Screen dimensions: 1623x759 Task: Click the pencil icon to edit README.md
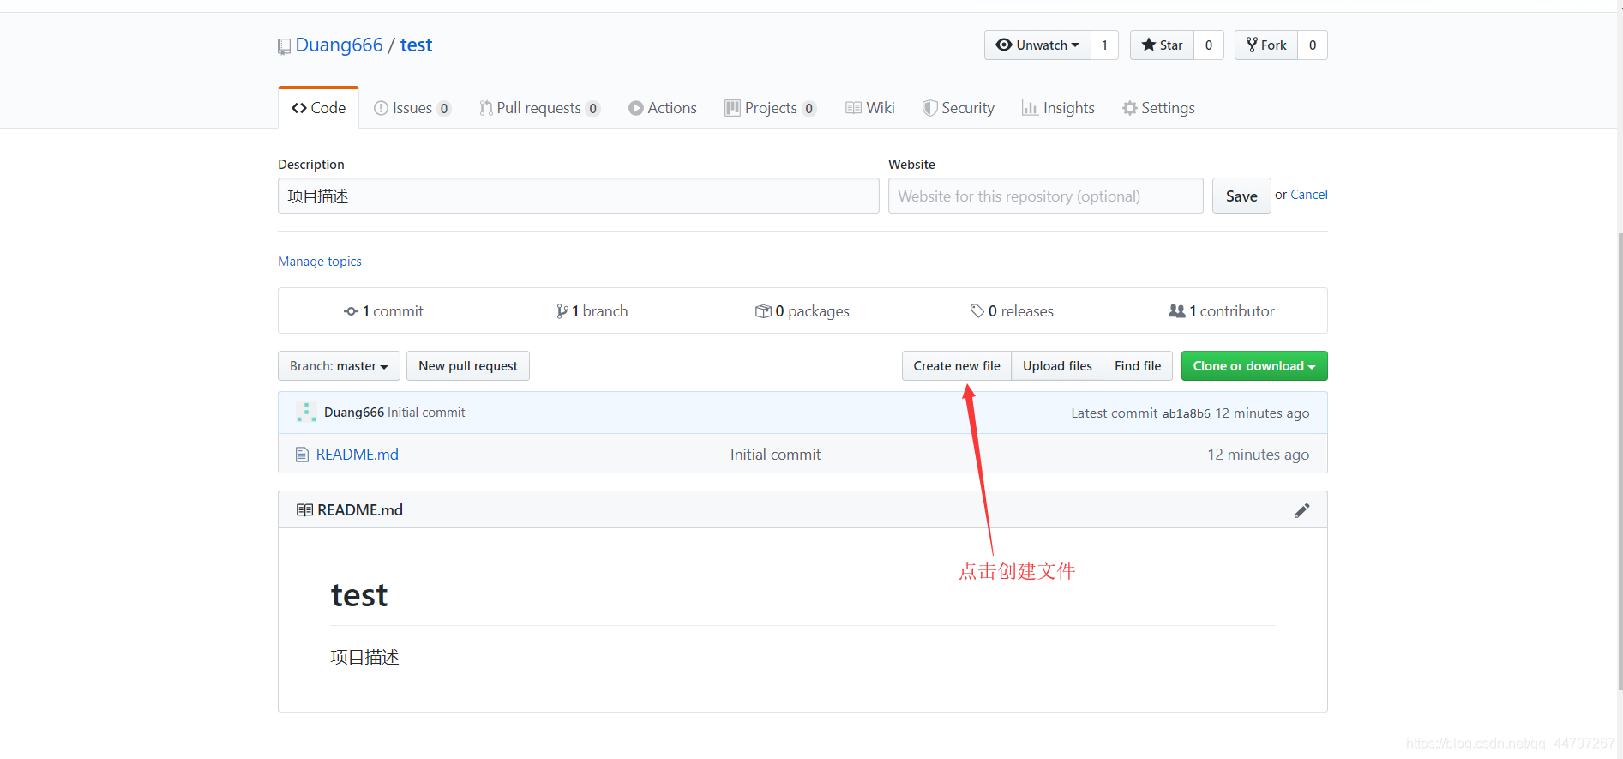pos(1301,510)
